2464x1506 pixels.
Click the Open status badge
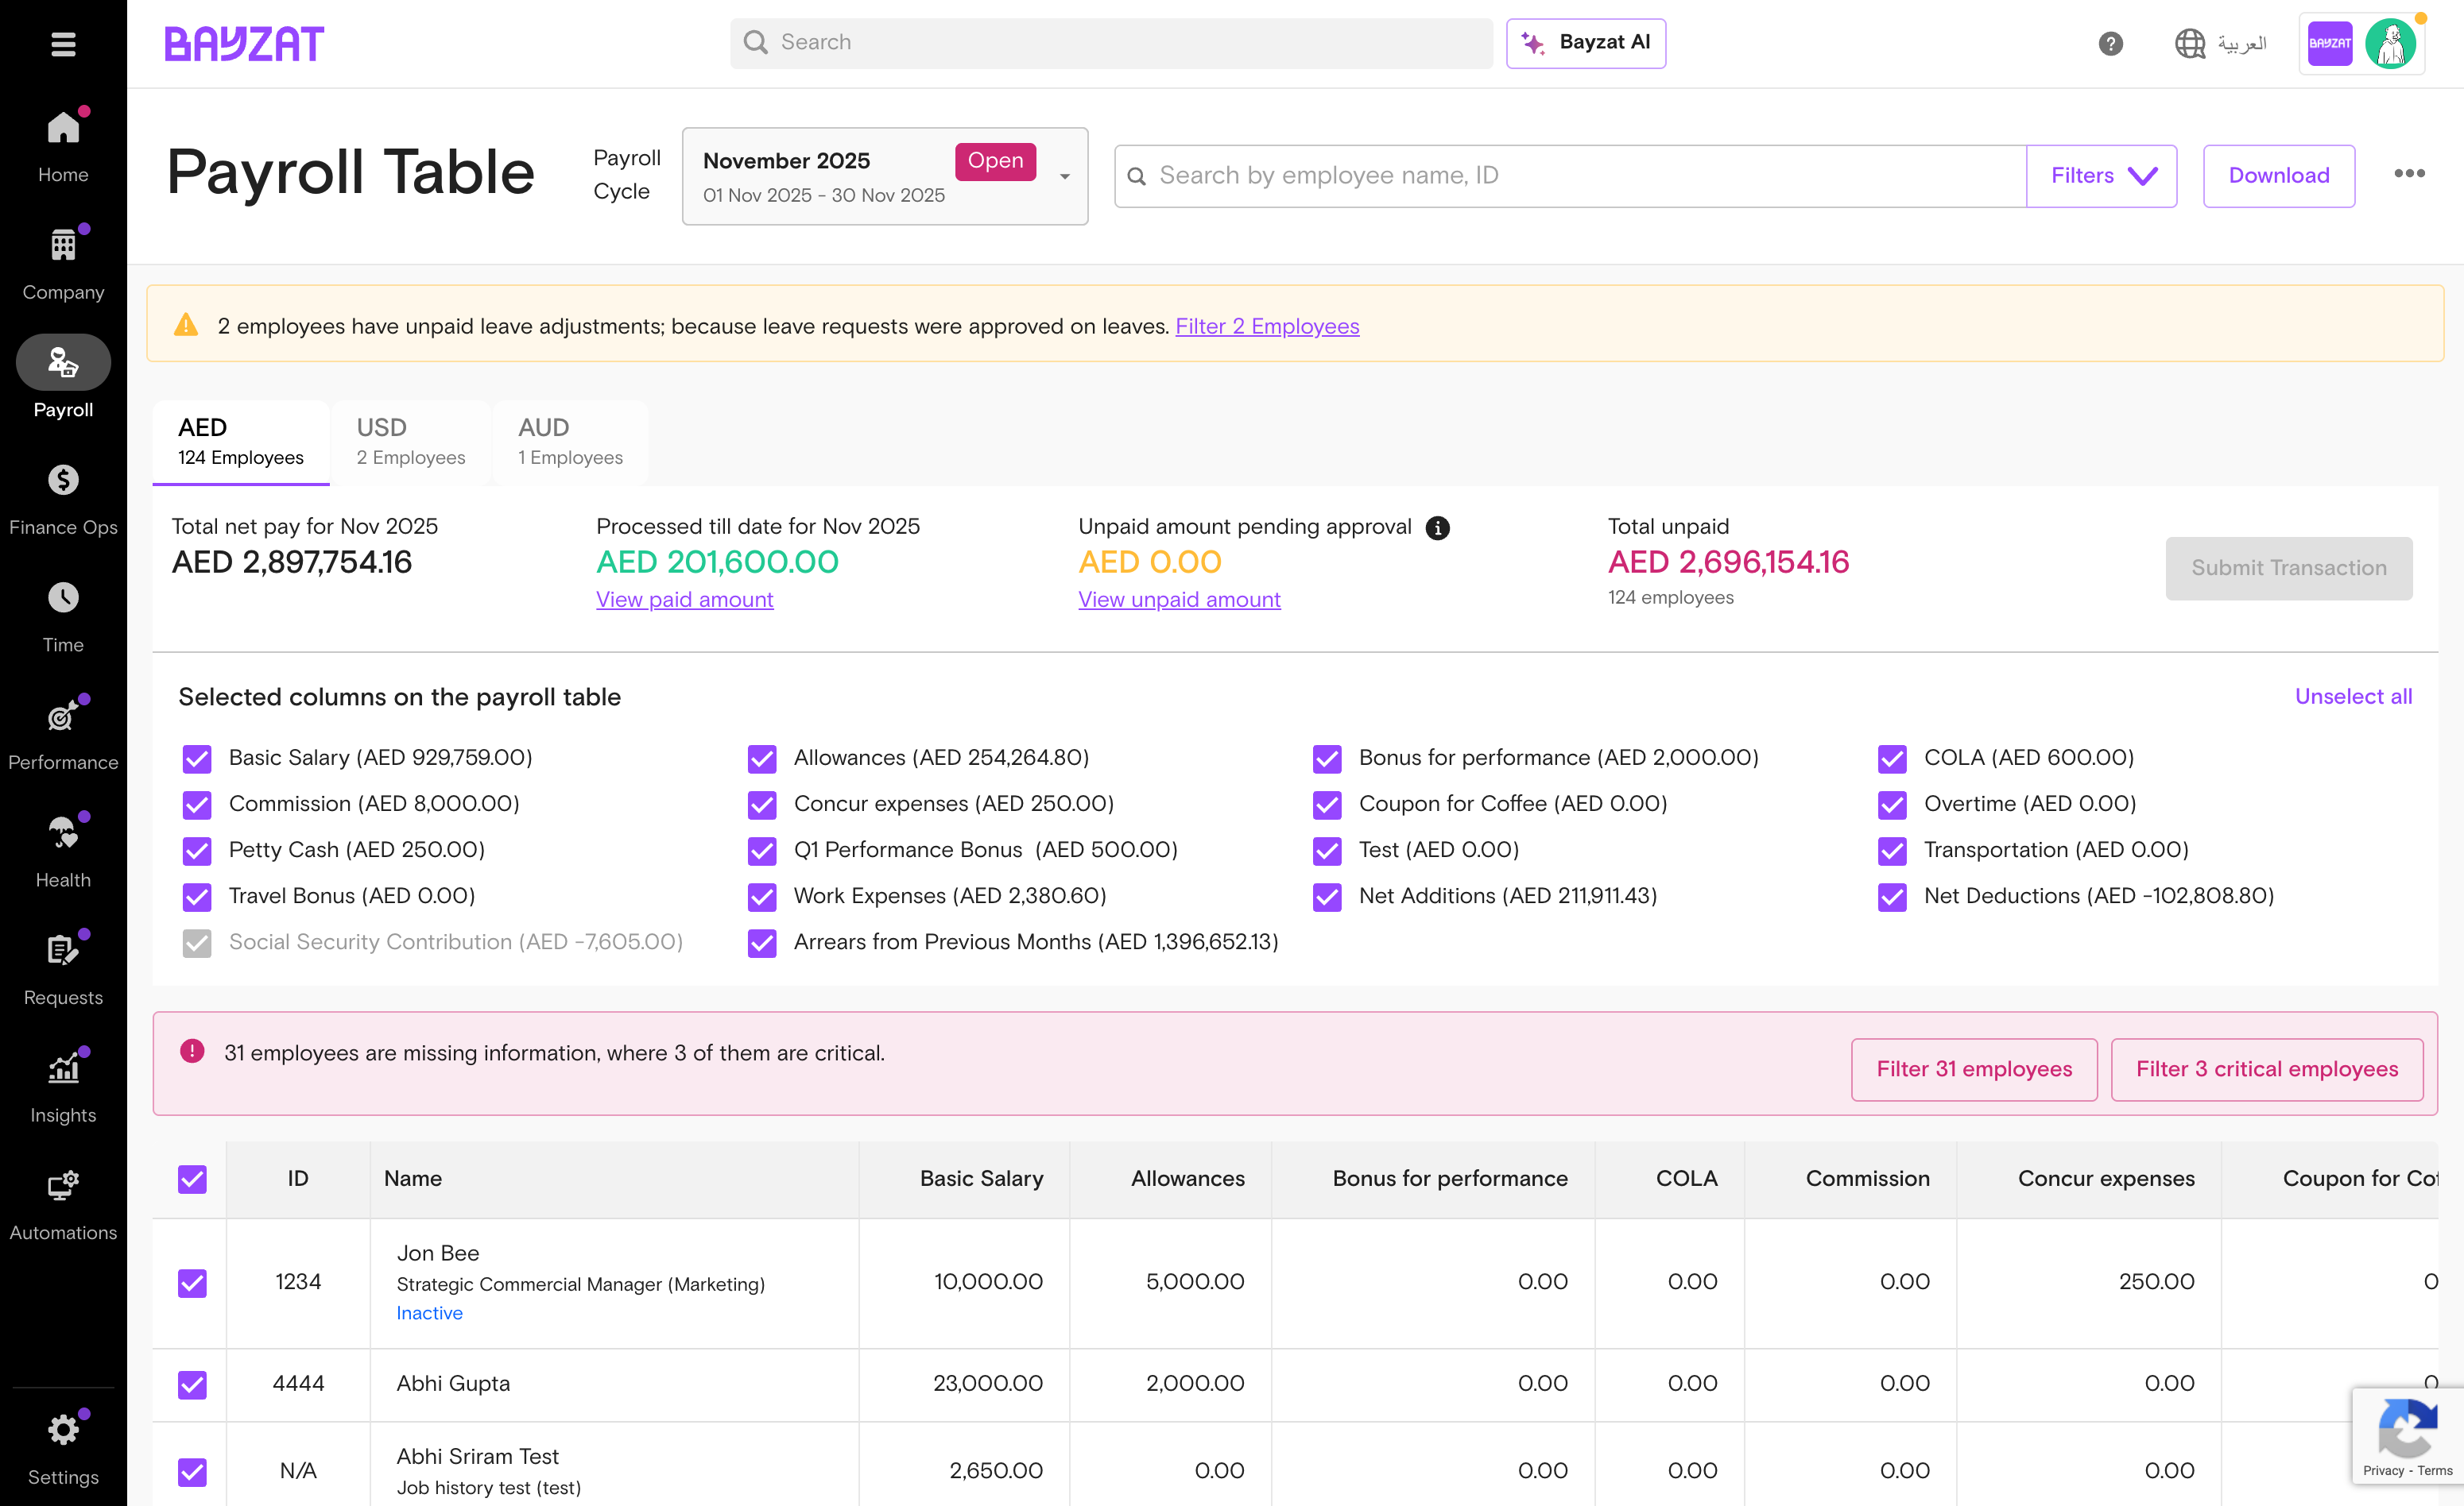[x=995, y=161]
